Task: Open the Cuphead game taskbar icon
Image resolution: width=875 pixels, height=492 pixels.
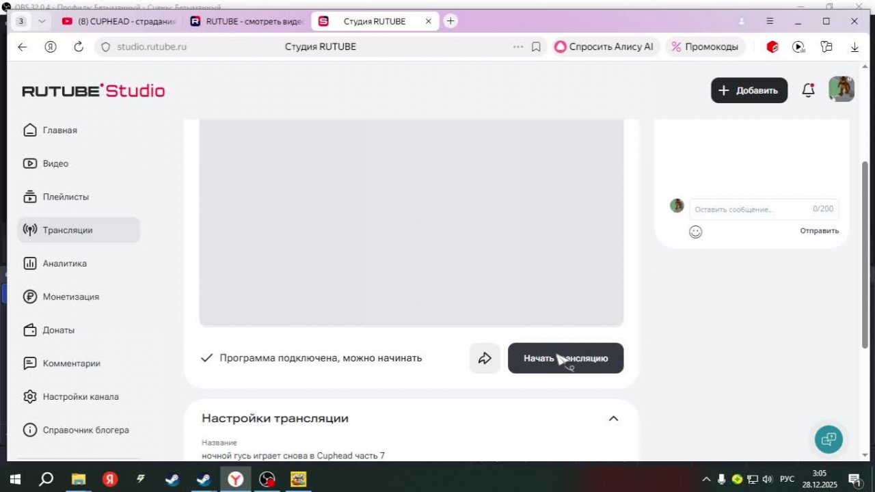Action: [299, 479]
